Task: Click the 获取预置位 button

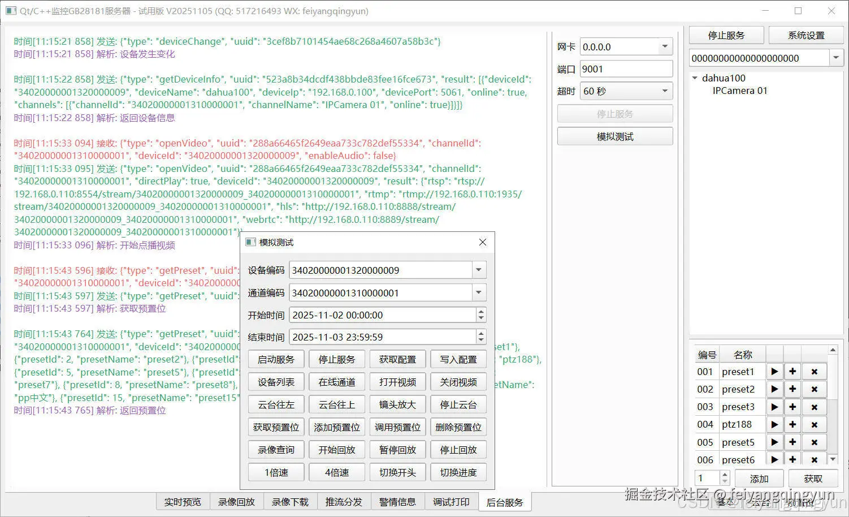Action: (x=276, y=427)
